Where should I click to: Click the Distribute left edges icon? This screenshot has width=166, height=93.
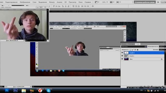(x=82, y=6)
